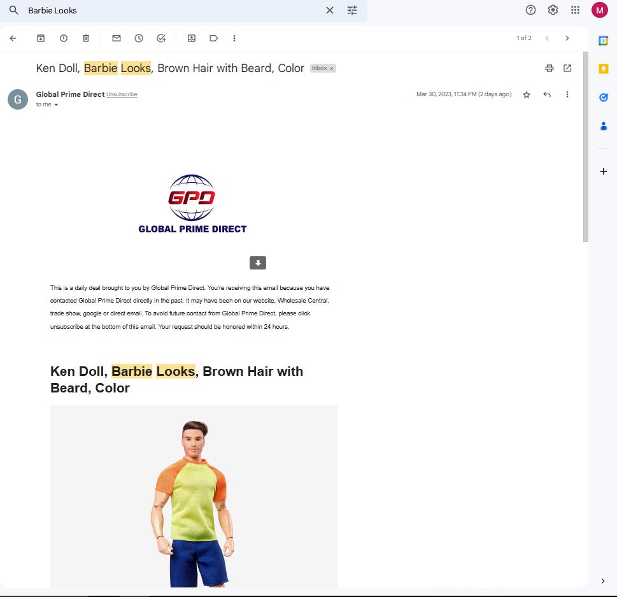This screenshot has height=597, width=617.
Task: Get add-ons with plus icon
Action: pyautogui.click(x=603, y=171)
